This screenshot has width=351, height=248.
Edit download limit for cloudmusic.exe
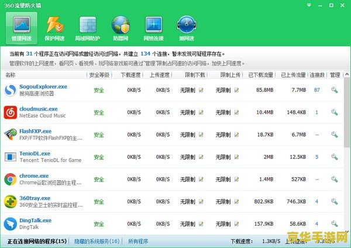coord(201,112)
